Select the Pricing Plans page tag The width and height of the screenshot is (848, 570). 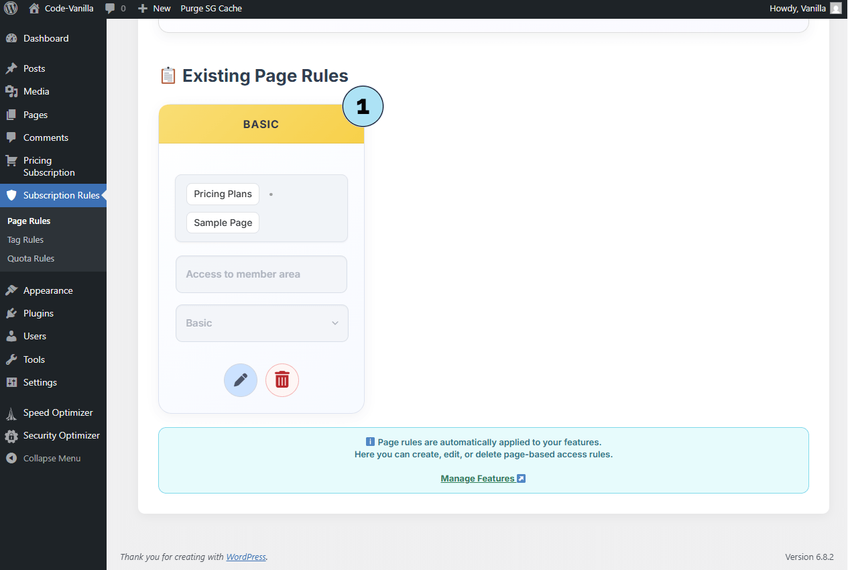point(223,194)
